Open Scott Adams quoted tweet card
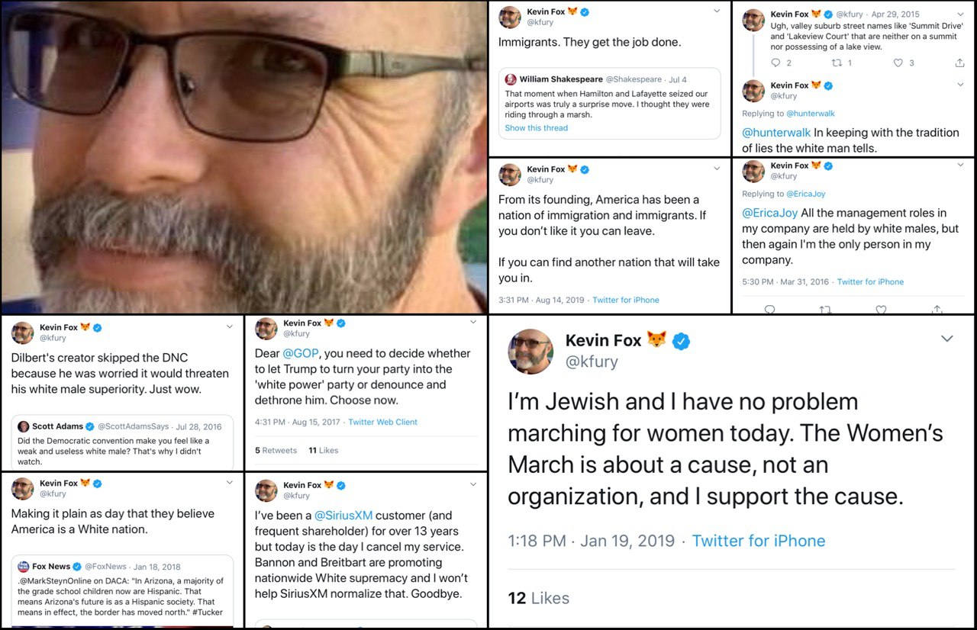977x630 pixels. 123,443
